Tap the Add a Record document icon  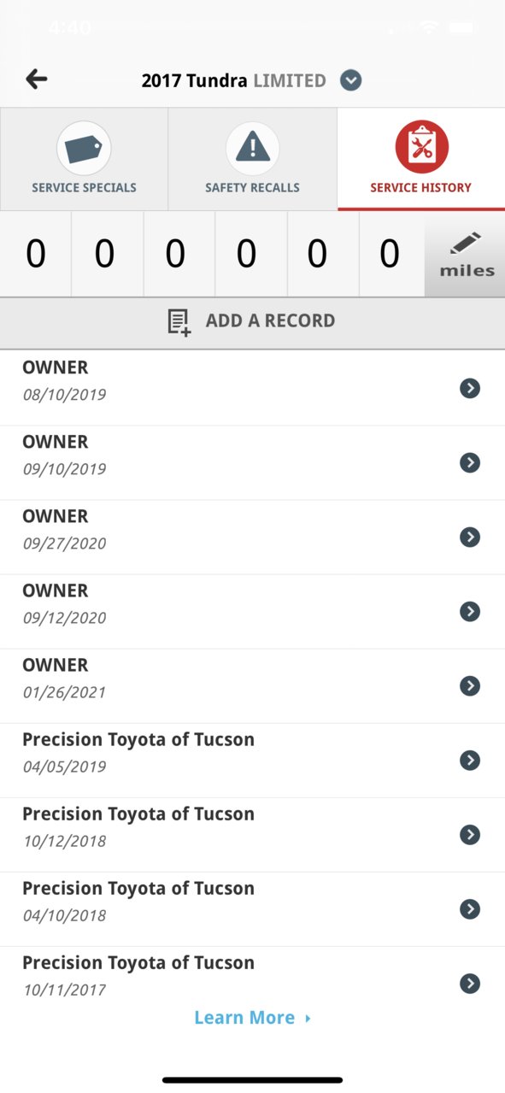(179, 322)
